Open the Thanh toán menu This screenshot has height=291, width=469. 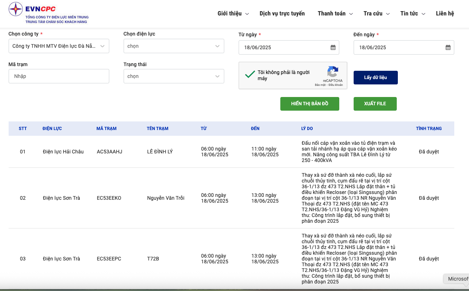coord(335,14)
